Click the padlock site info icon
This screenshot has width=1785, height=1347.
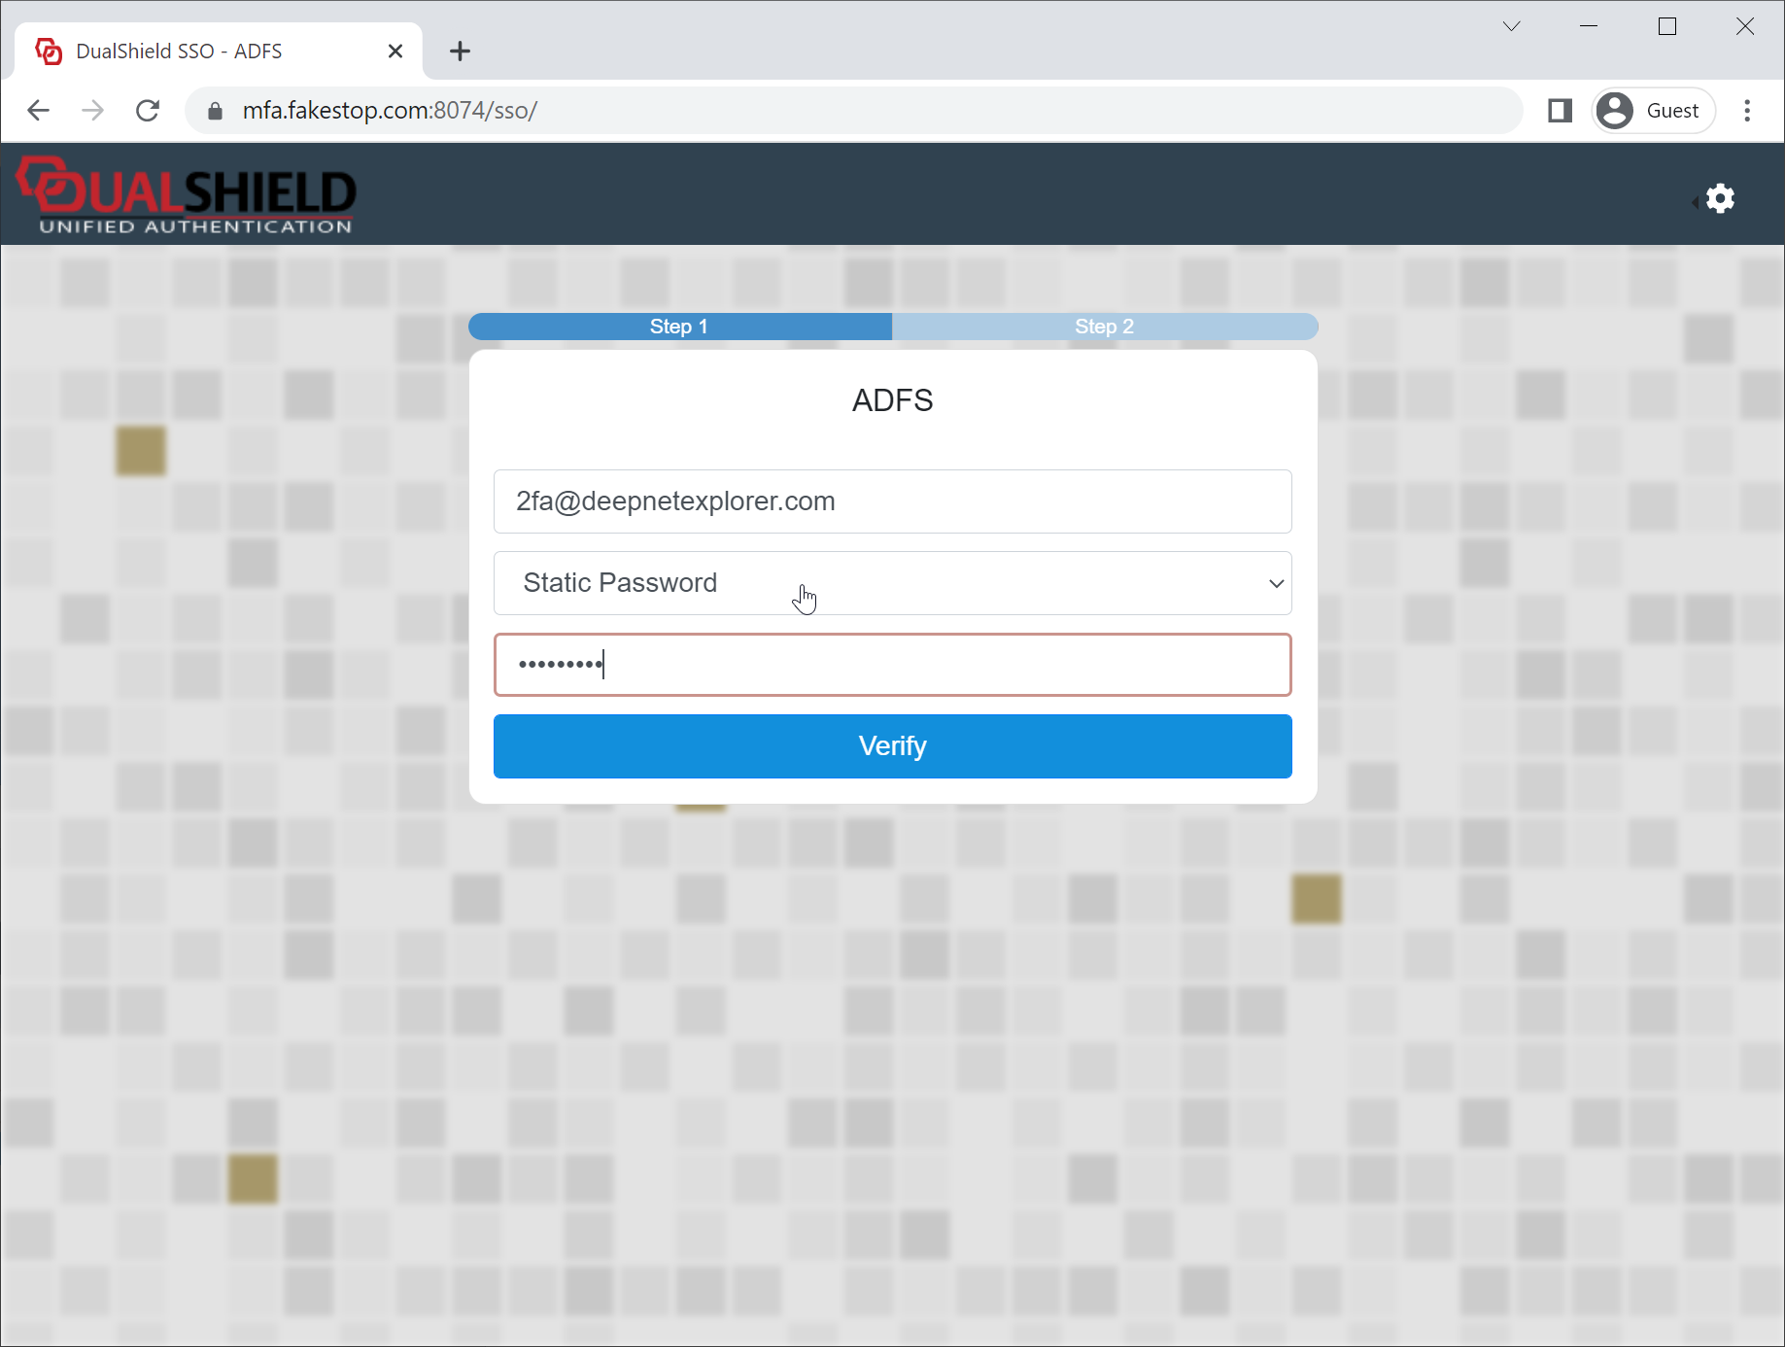tap(216, 111)
